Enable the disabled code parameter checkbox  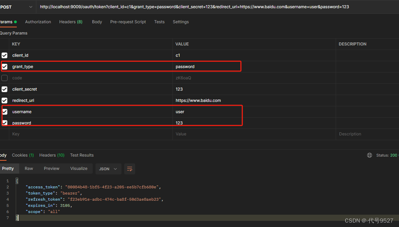4,78
